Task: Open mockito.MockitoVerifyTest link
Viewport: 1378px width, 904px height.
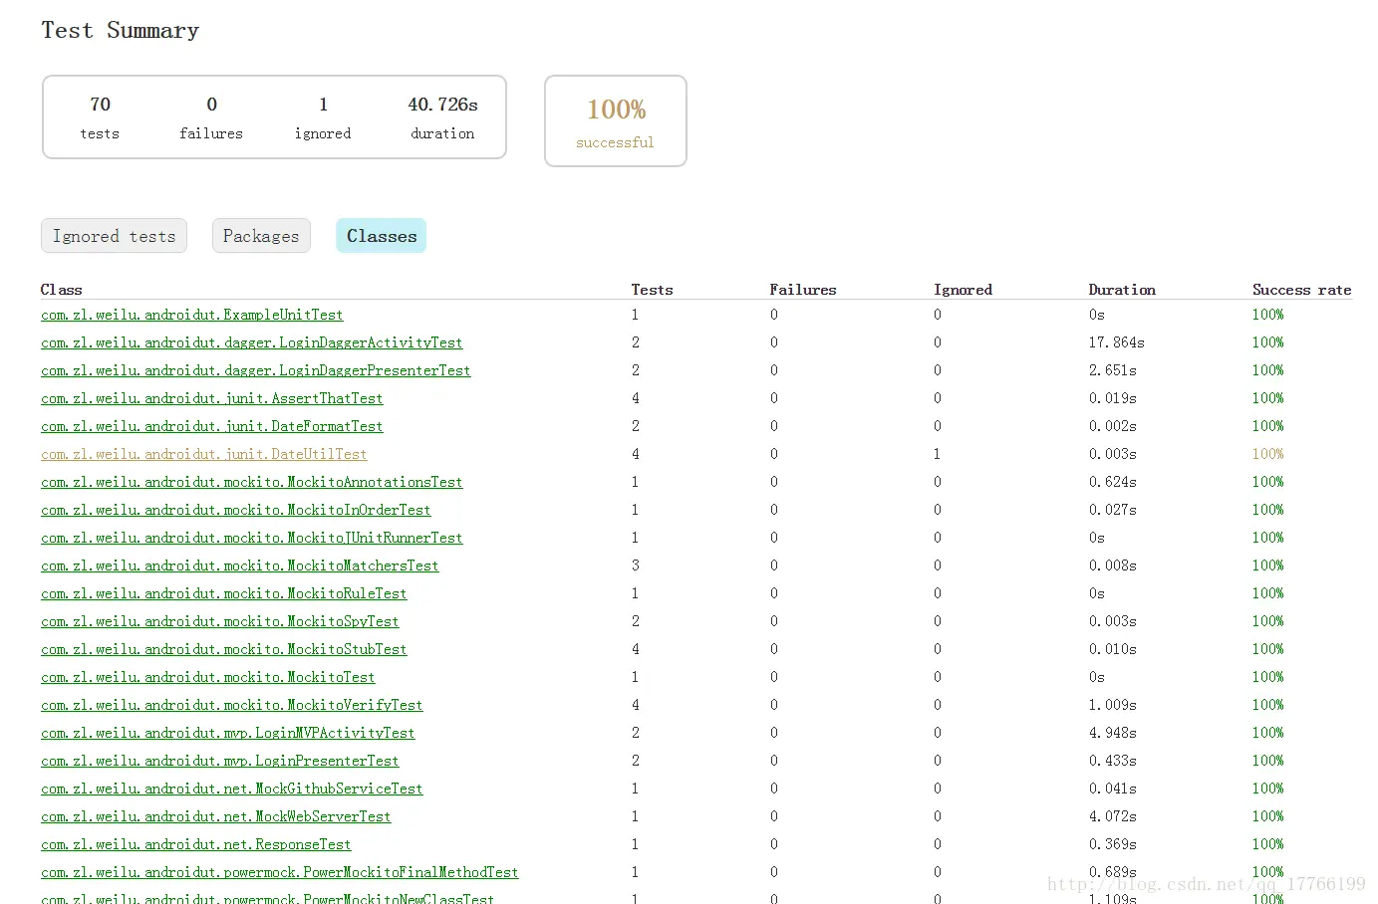Action: [x=232, y=705]
